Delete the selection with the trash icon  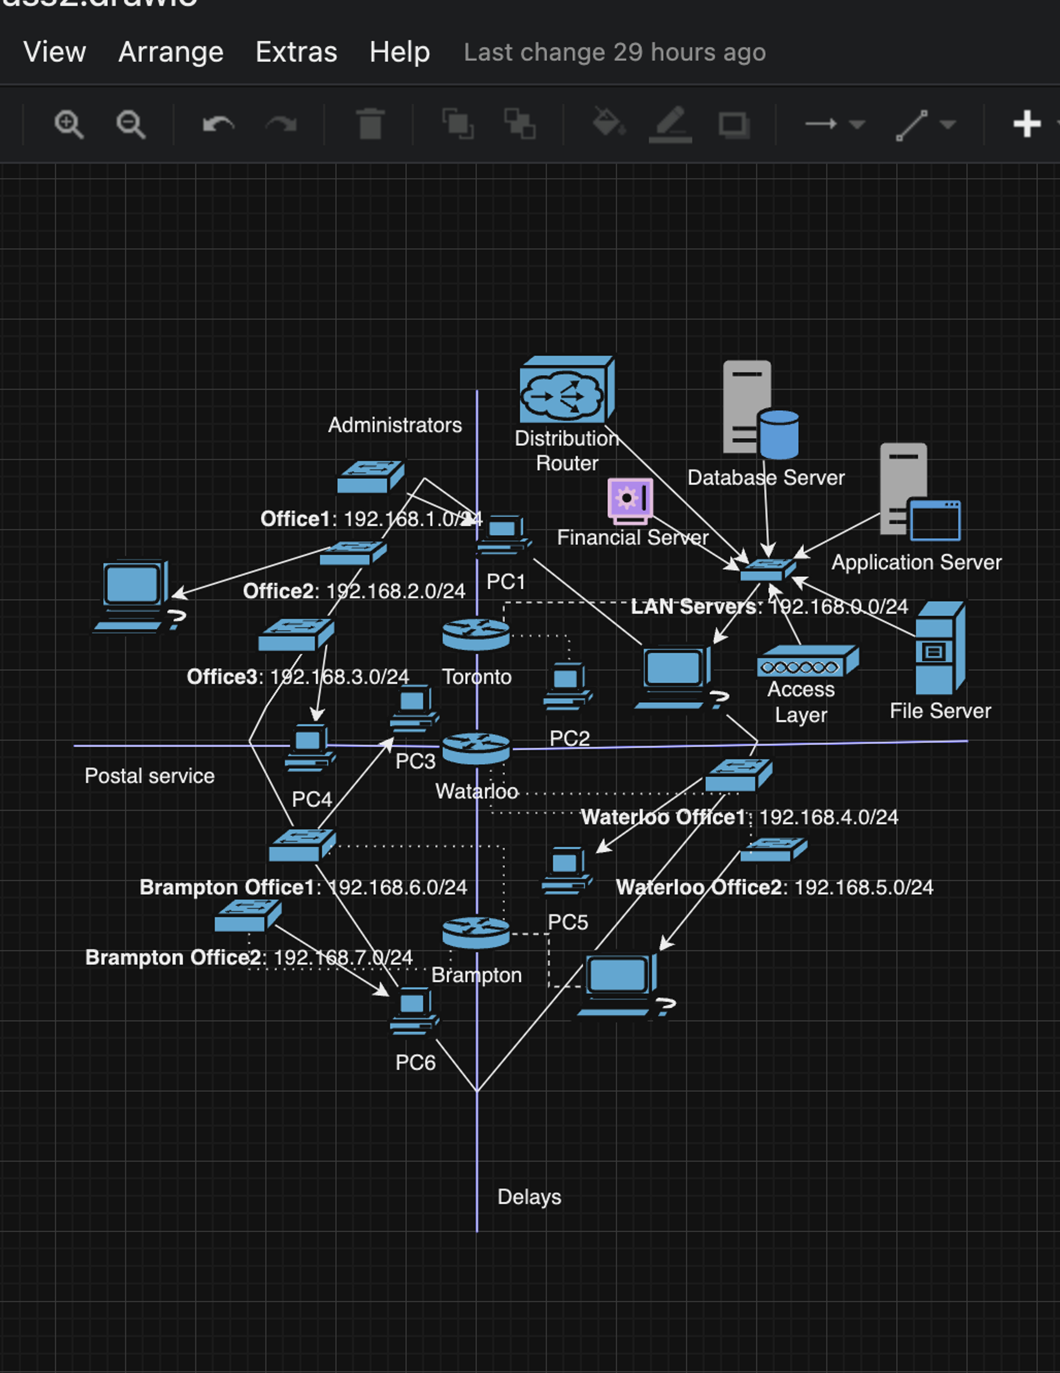click(x=370, y=123)
